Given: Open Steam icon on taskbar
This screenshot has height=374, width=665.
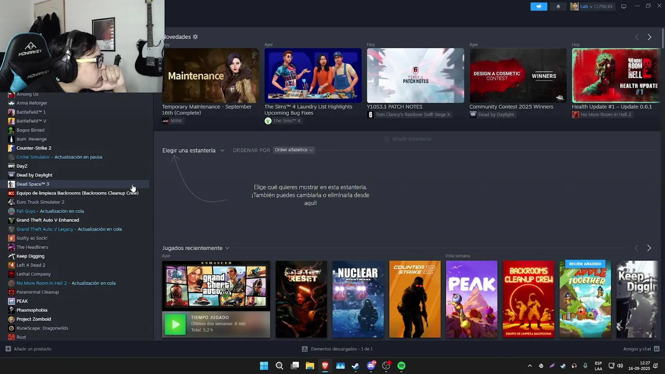Looking at the screenshot, I should point(355,366).
